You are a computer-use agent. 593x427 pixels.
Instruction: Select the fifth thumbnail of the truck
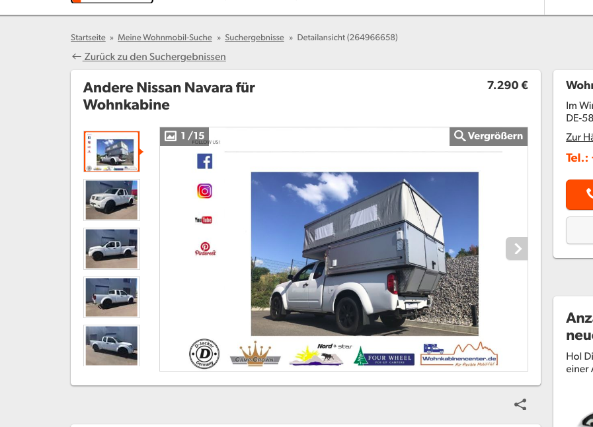(111, 345)
